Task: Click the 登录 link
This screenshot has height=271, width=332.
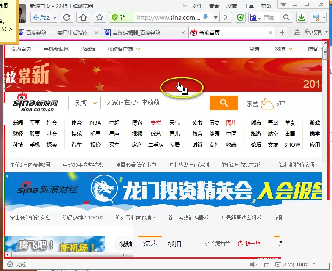Action: coord(254,49)
